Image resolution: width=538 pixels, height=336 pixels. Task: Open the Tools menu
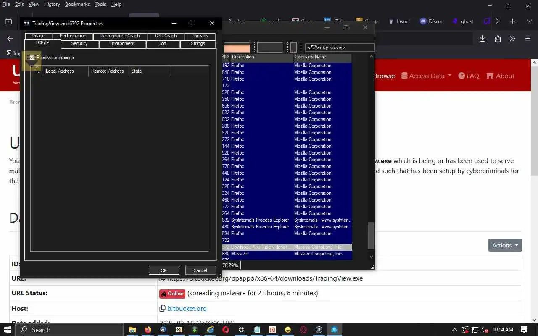pyautogui.click(x=100, y=4)
